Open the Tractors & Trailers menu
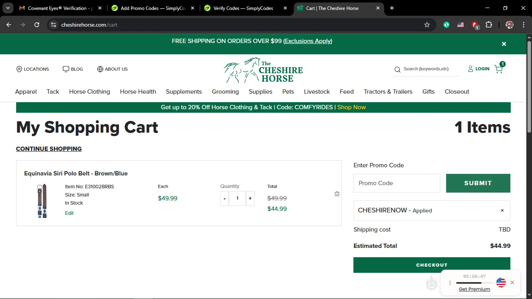 point(388,92)
